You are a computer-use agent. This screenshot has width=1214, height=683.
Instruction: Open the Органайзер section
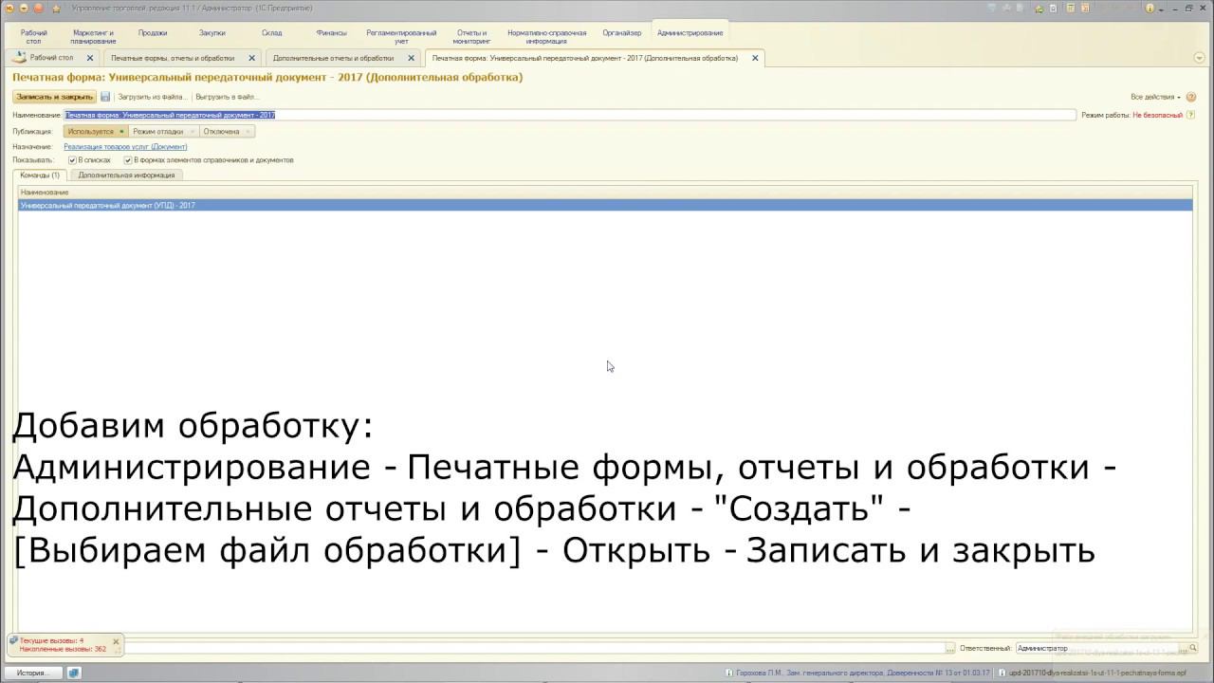622,33
